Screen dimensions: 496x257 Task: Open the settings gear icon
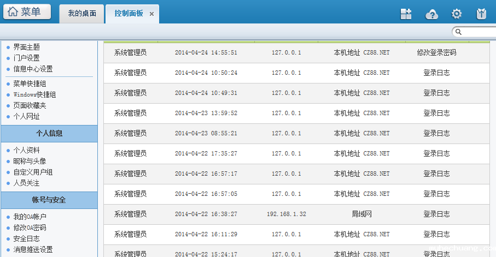457,14
